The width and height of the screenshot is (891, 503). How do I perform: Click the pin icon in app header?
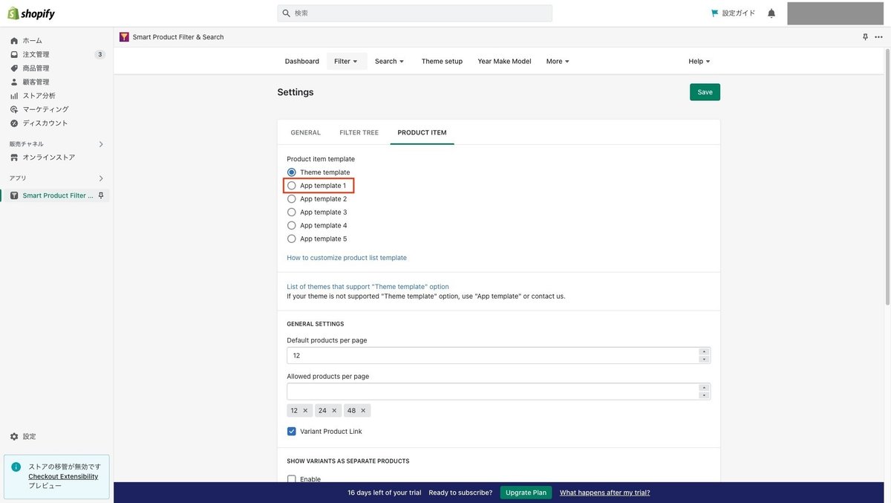pos(865,37)
